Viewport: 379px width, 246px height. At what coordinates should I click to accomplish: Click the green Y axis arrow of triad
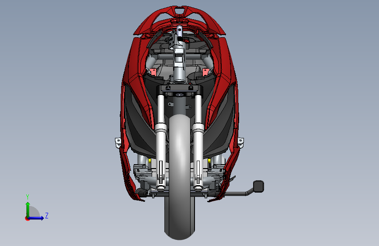(x=28, y=210)
